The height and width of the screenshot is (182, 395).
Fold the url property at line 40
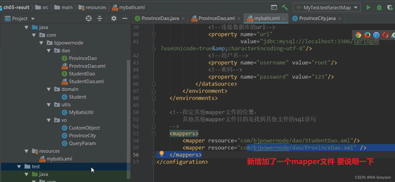(153, 34)
